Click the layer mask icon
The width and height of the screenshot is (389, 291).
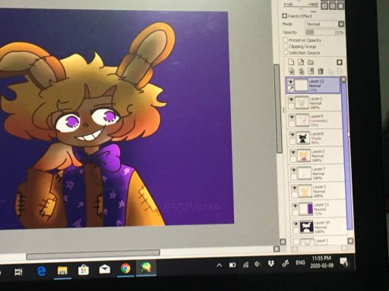(340, 62)
